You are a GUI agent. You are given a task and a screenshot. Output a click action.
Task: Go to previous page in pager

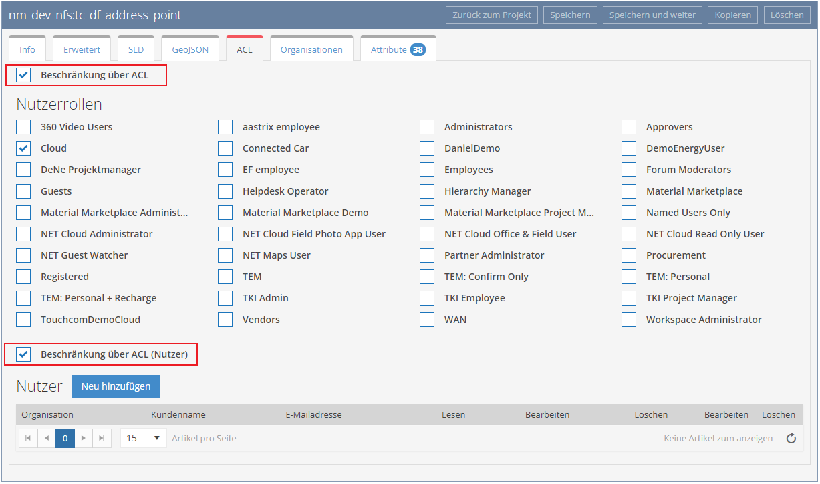[x=47, y=439]
